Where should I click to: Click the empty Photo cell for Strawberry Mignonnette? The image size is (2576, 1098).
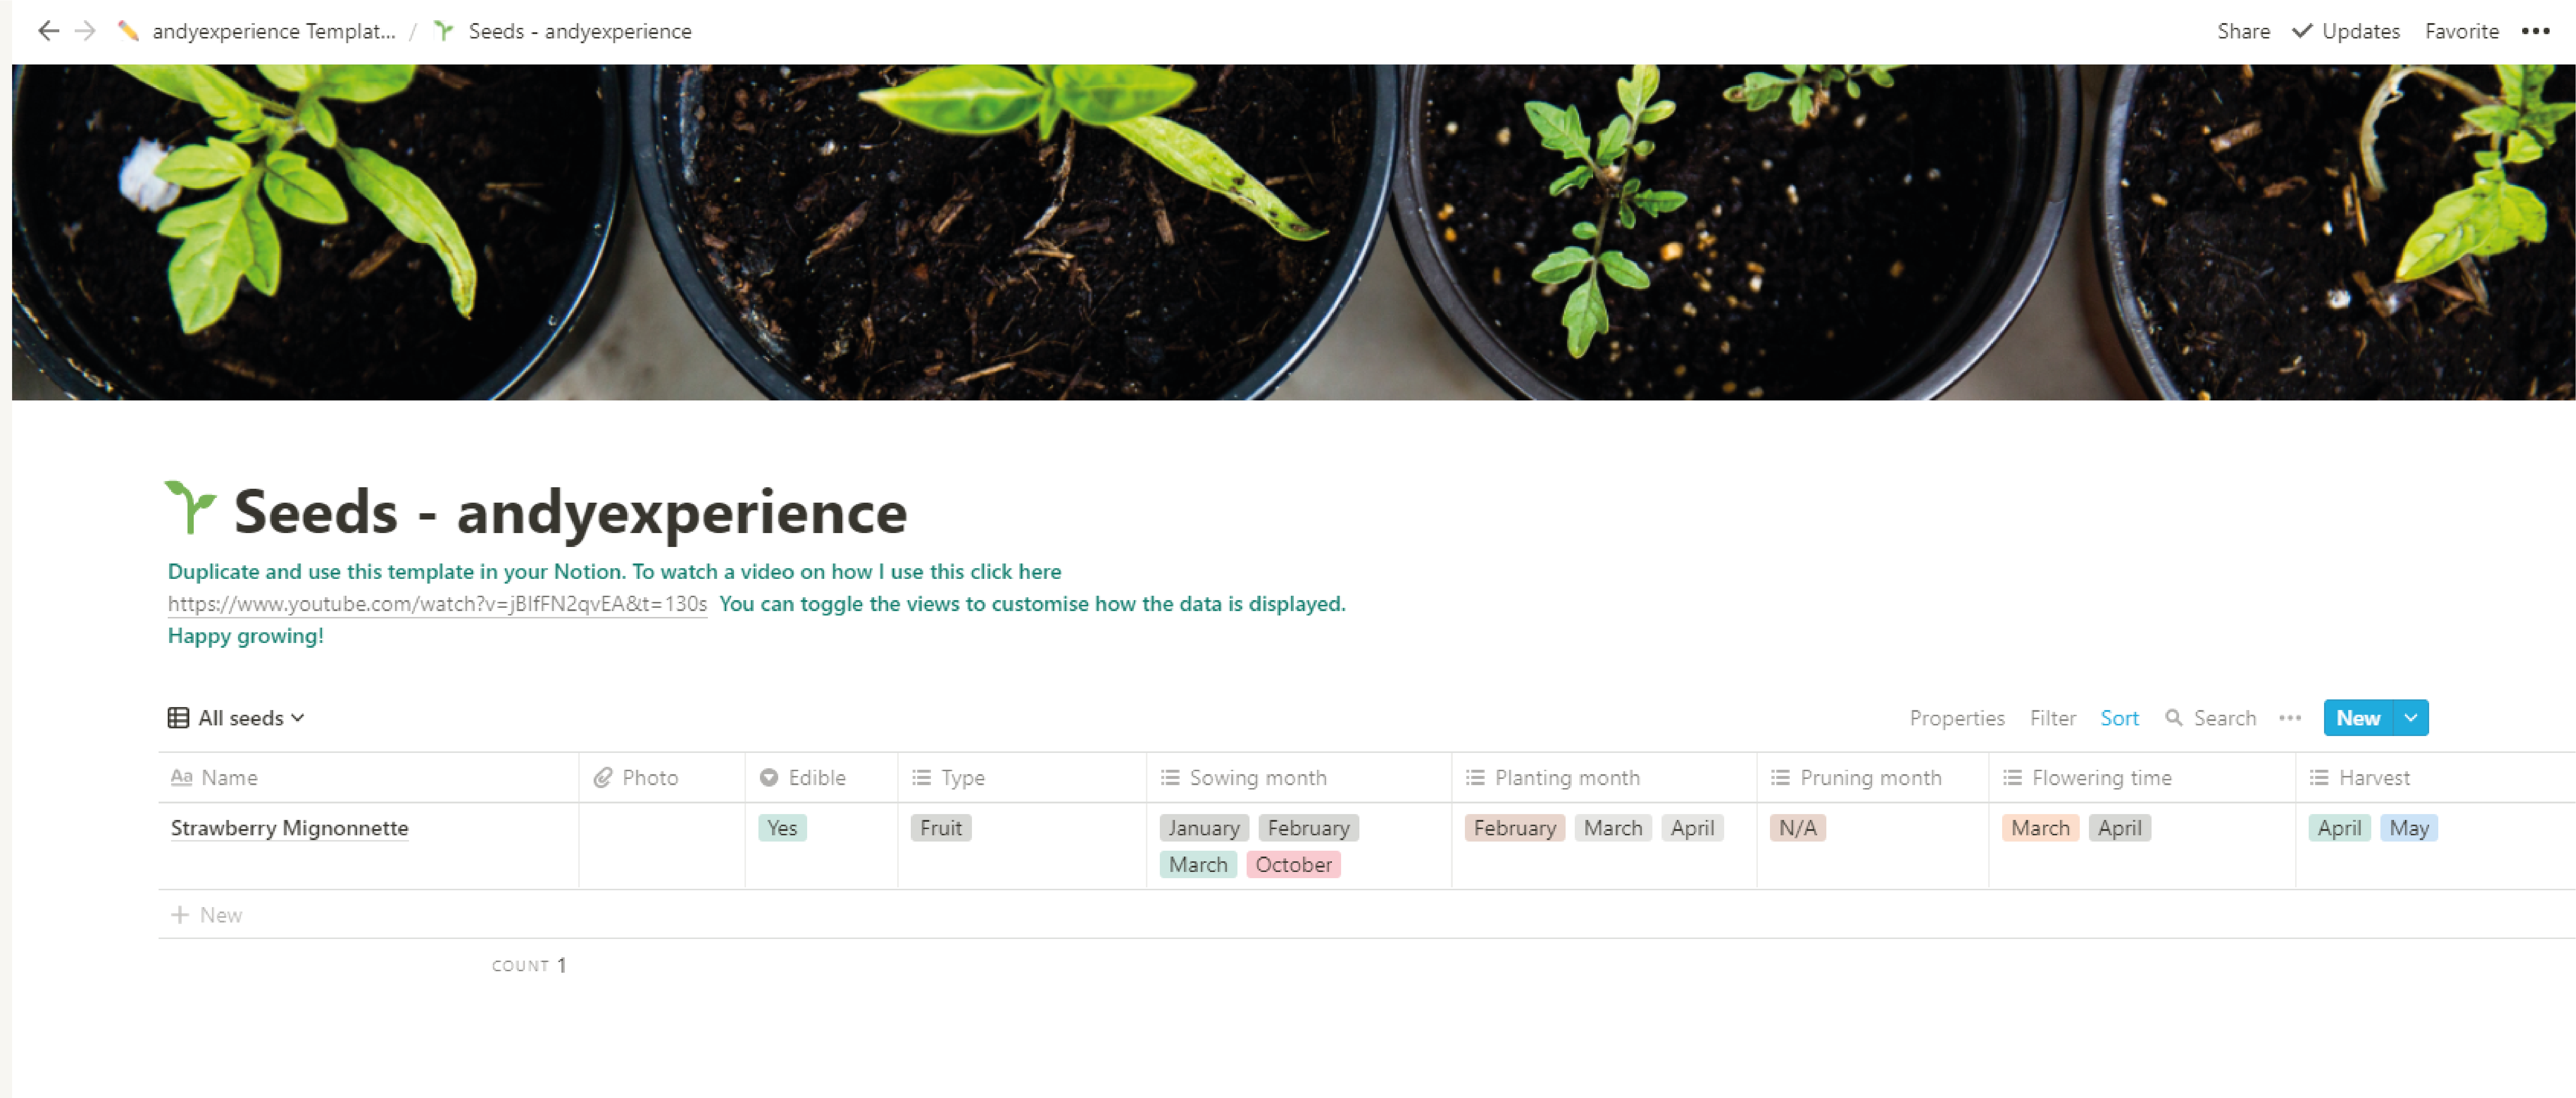coord(662,846)
